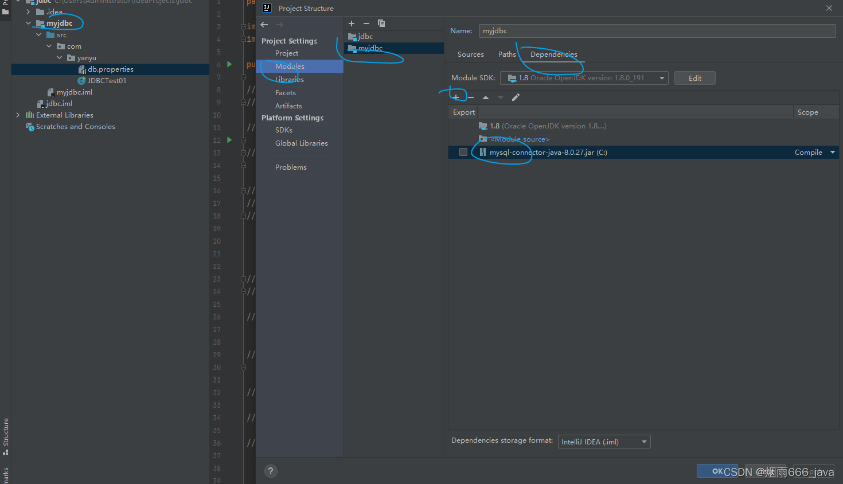Image resolution: width=843 pixels, height=484 pixels.
Task: Select JDBCTest01 class in project tree
Action: (x=107, y=81)
